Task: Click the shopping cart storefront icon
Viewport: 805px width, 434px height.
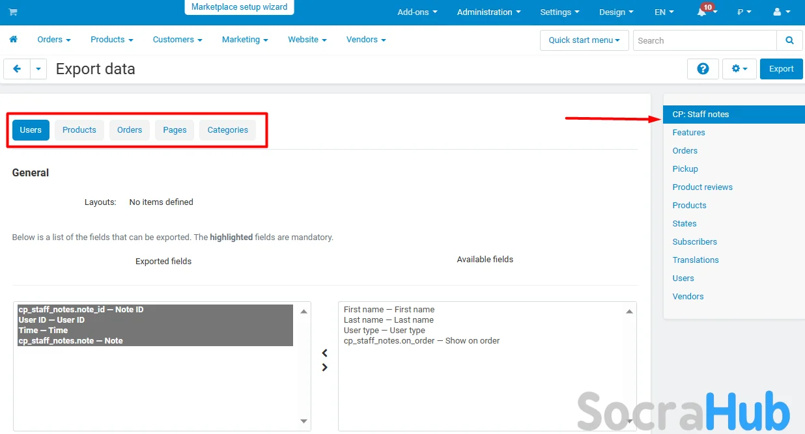Action: click(x=13, y=12)
